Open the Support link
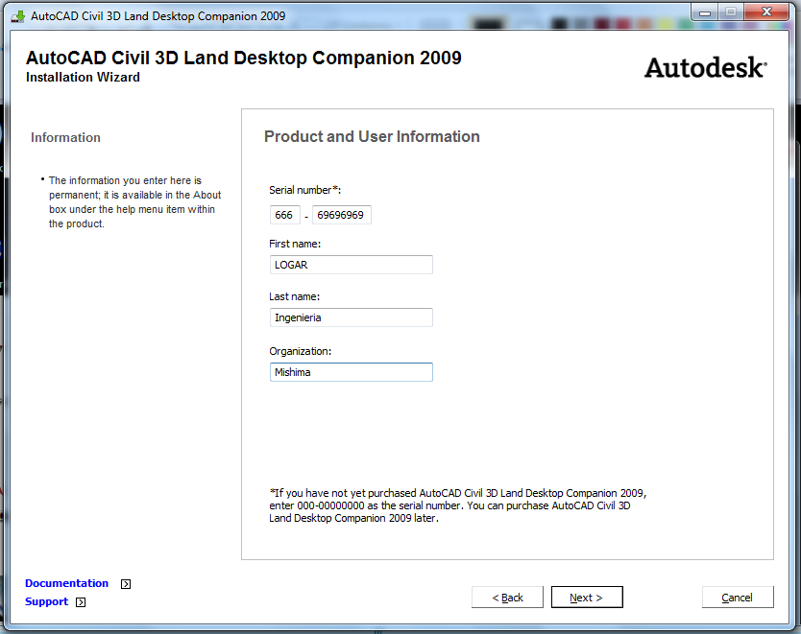The image size is (801, 634). pos(46,601)
